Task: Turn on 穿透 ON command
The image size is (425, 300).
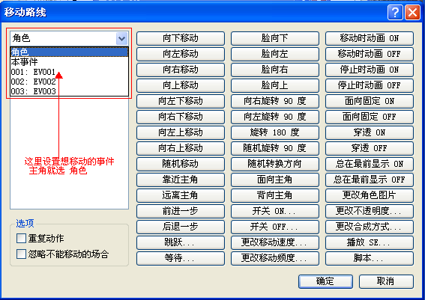Action: pos(370,132)
